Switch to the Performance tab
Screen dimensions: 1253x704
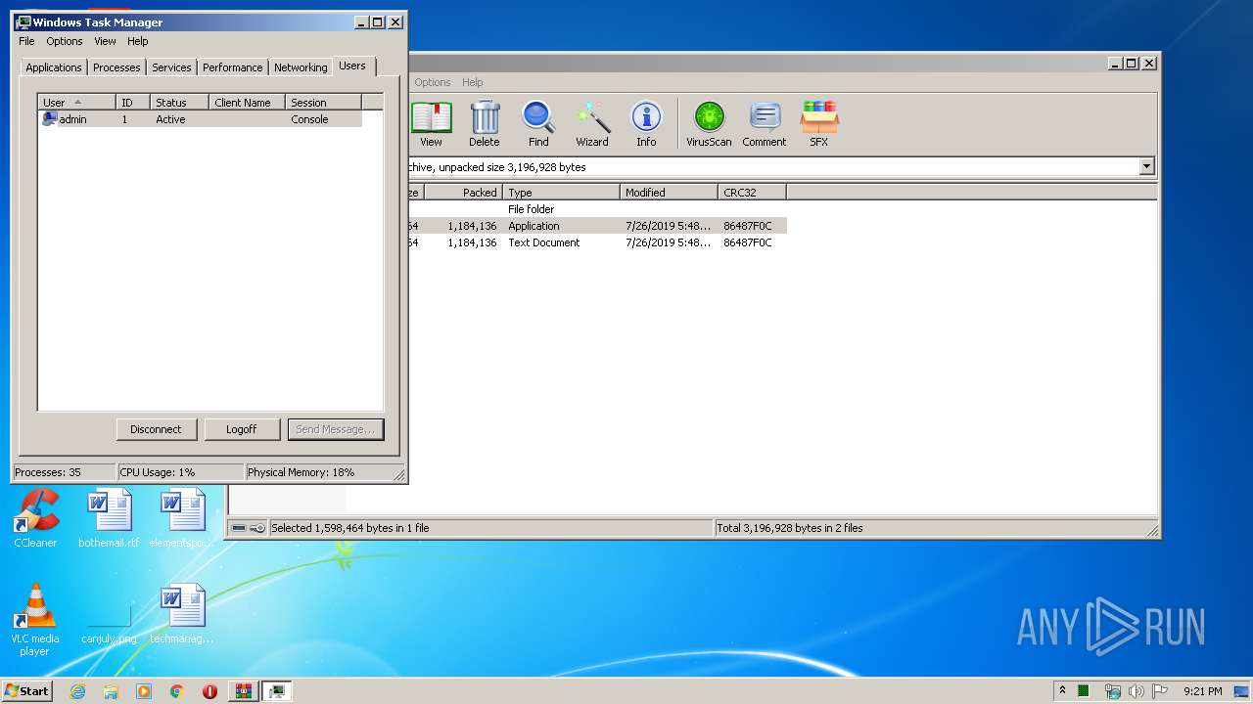pyautogui.click(x=233, y=67)
